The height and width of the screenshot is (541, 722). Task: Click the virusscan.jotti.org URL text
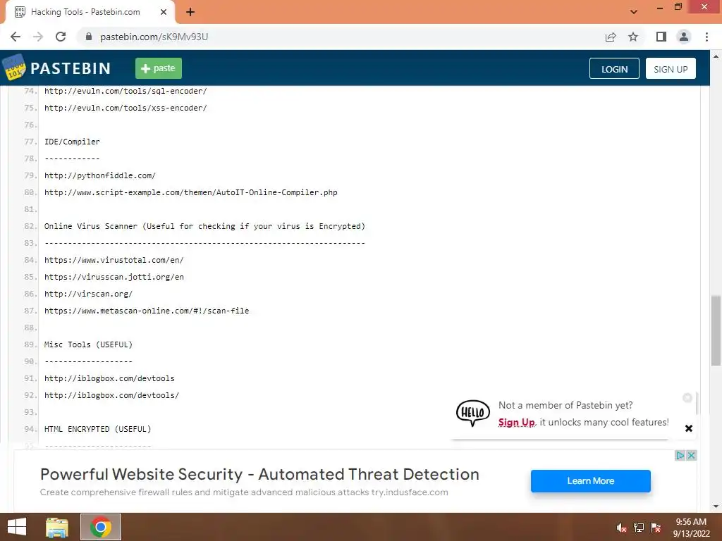[114, 277]
